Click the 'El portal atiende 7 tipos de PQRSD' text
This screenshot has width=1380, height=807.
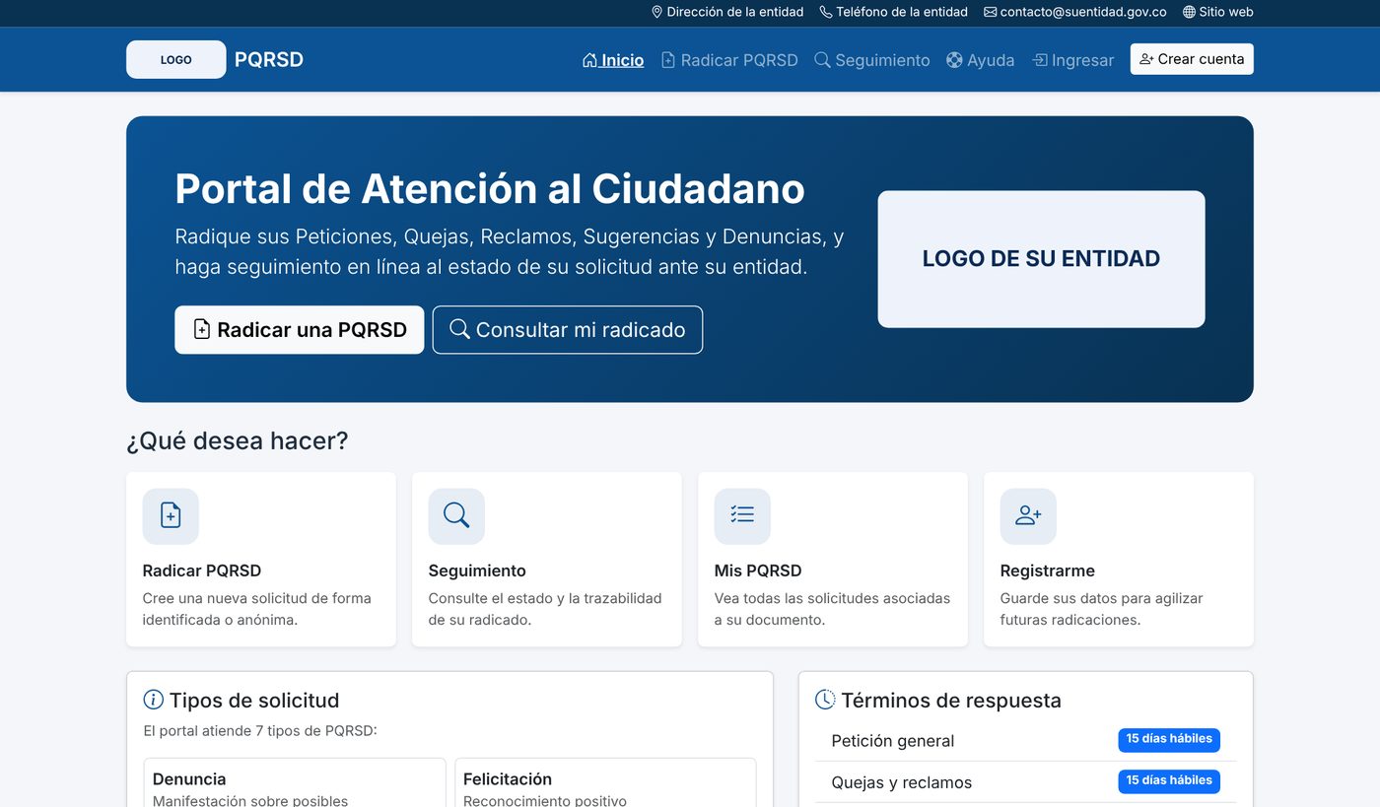[x=260, y=731]
